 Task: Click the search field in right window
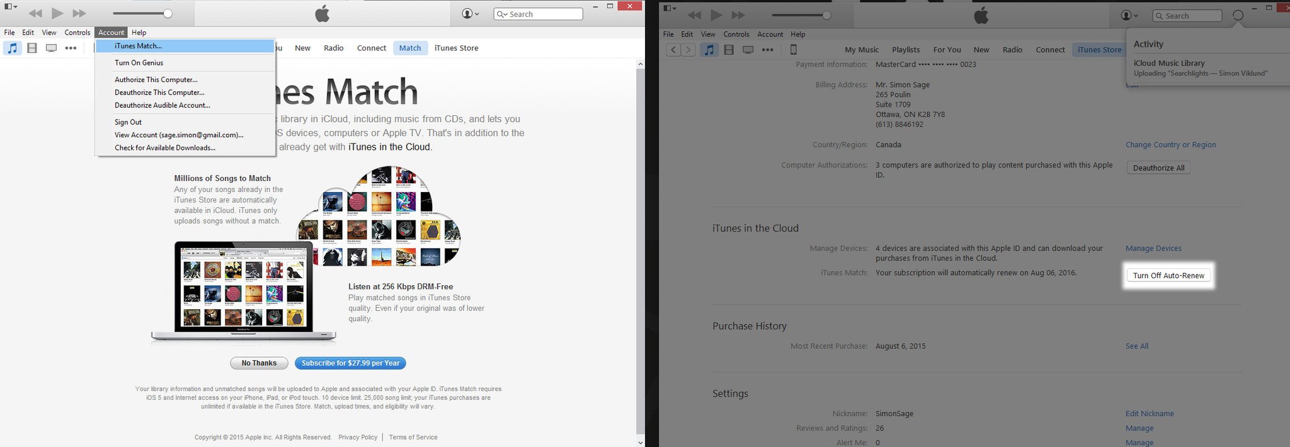[1187, 16]
